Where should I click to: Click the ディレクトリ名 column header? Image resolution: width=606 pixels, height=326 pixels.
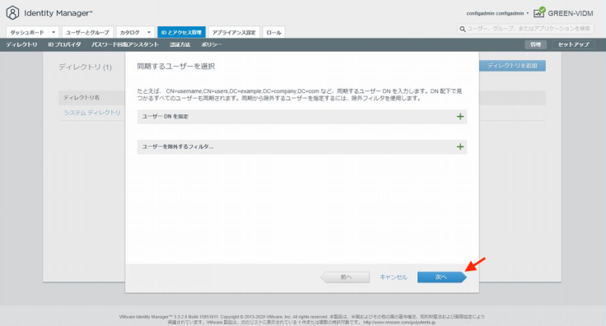82,97
